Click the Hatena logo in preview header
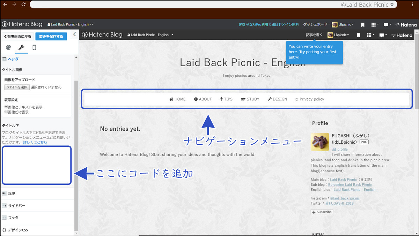Image resolution: width=419 pixels, height=236 pixels. coord(402,35)
